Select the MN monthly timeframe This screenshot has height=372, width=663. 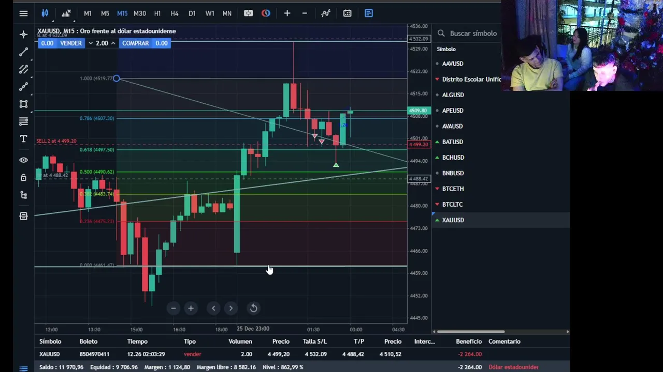pyautogui.click(x=227, y=13)
